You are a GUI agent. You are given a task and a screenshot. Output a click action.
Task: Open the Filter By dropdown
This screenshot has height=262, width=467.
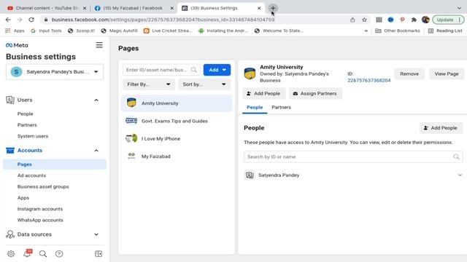tap(149, 84)
